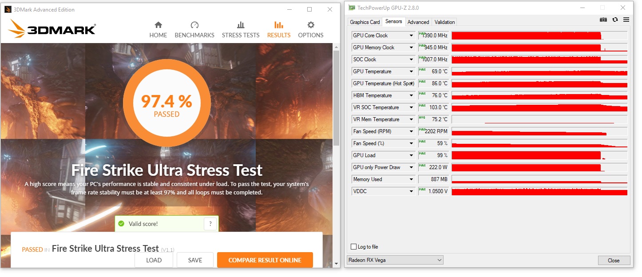The width and height of the screenshot is (642, 277).
Task: Click the question mark help button
Action: coord(210,224)
